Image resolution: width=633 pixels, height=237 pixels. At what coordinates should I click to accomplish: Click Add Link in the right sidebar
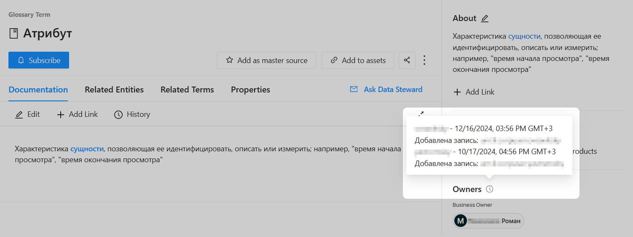[474, 92]
